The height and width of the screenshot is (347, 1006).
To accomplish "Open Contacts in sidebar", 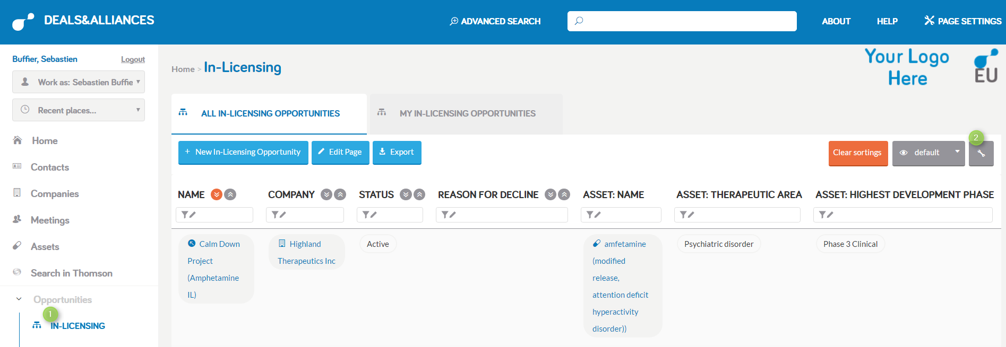I will tap(49, 167).
